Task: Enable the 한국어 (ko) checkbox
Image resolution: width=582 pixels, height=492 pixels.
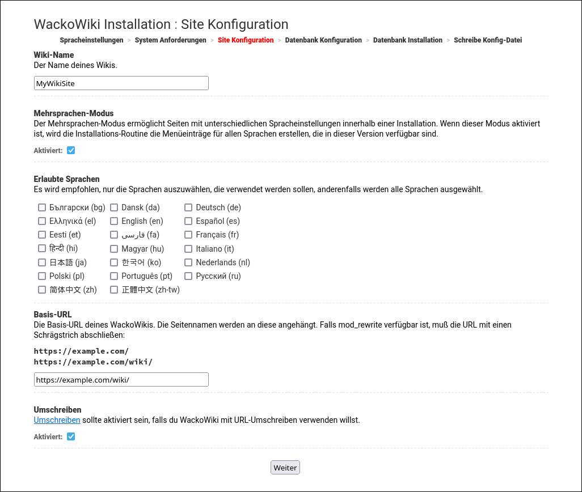Action: pos(114,262)
